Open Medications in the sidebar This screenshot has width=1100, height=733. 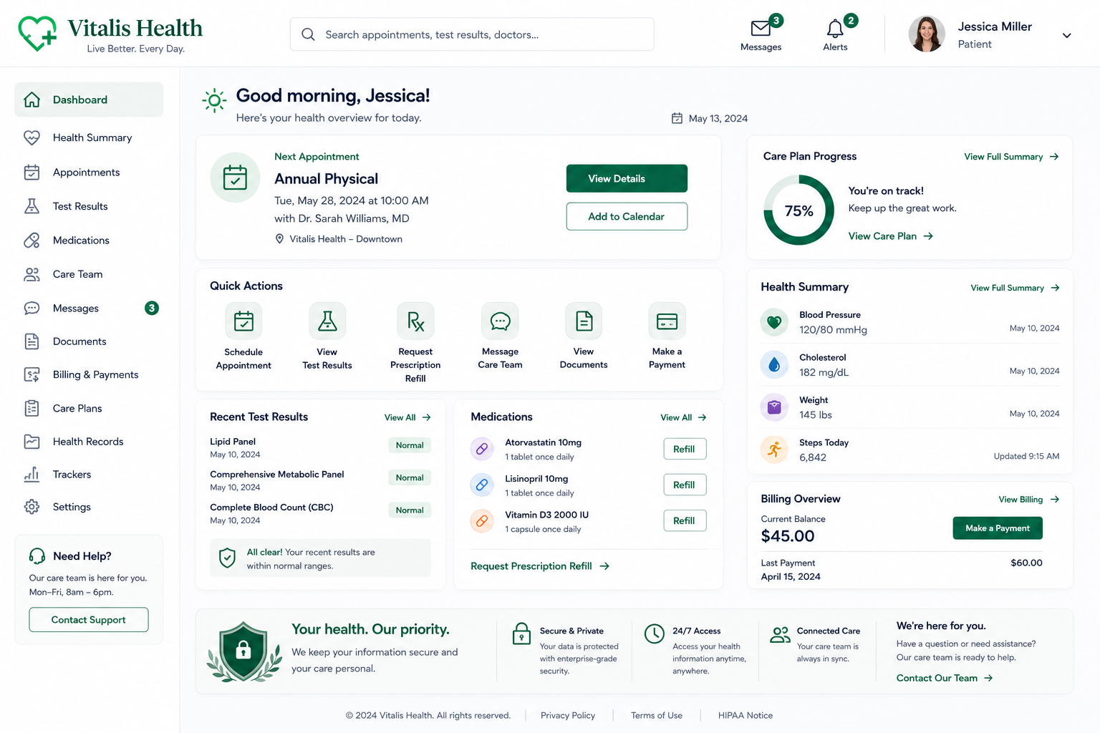(x=89, y=241)
